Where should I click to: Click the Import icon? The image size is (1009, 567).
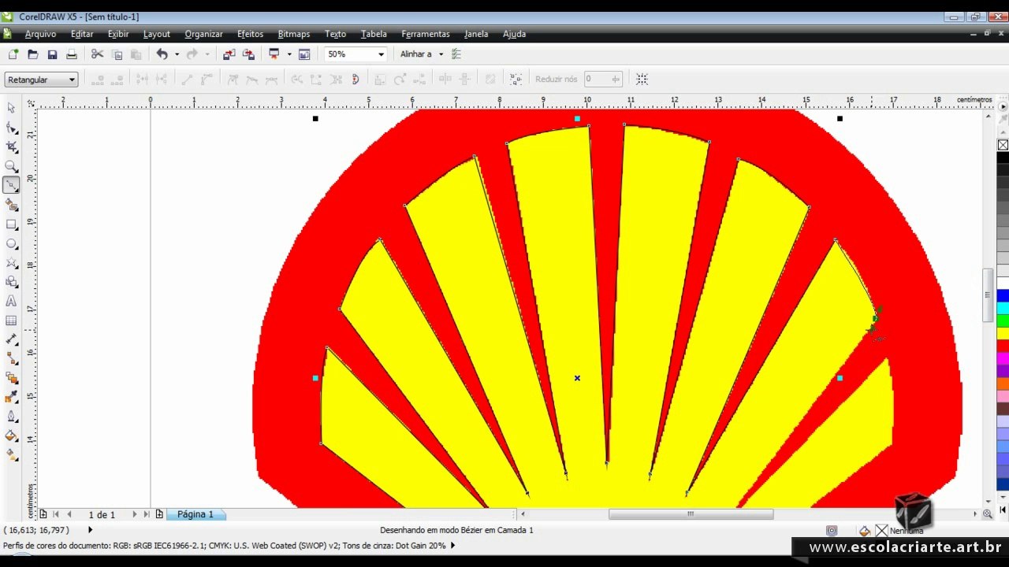click(229, 54)
